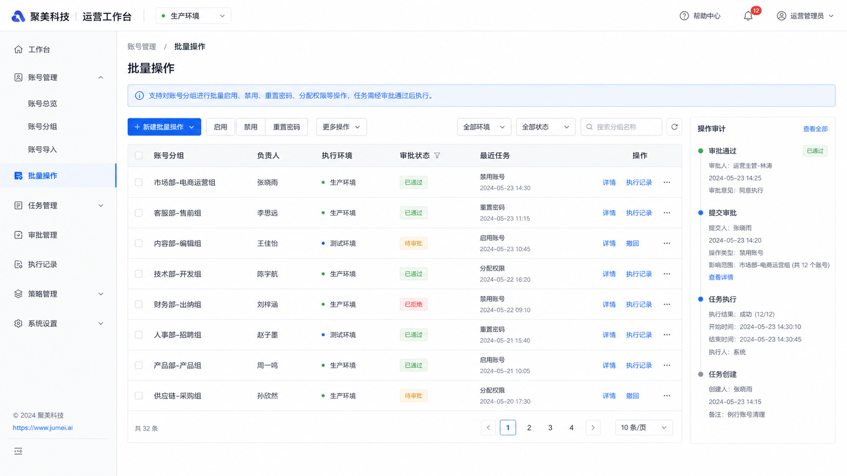The height and width of the screenshot is (476, 847).
Task: Go to page 4
Action: pos(571,428)
